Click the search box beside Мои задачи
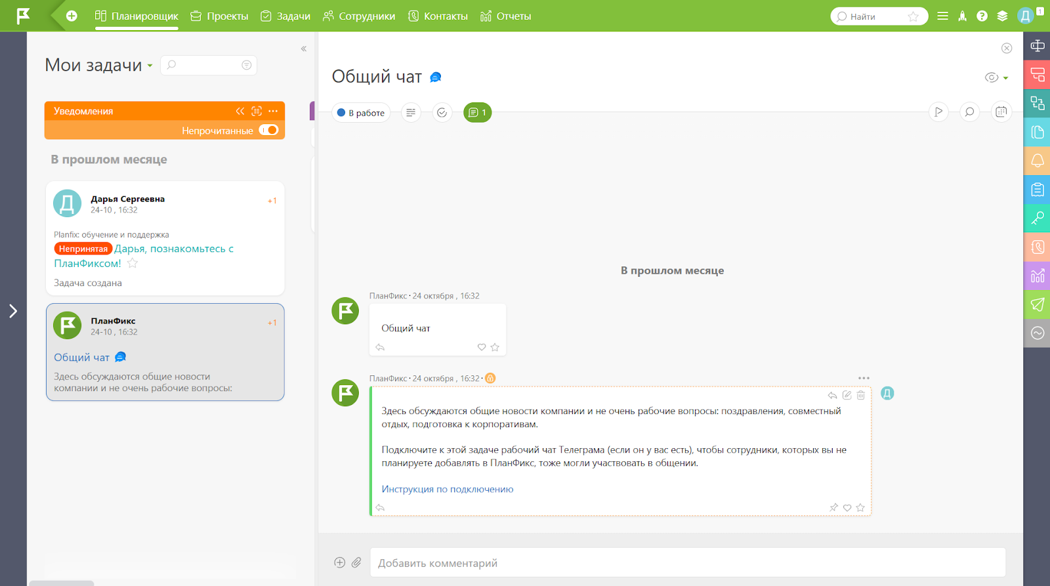The width and height of the screenshot is (1050, 586). pyautogui.click(x=208, y=65)
